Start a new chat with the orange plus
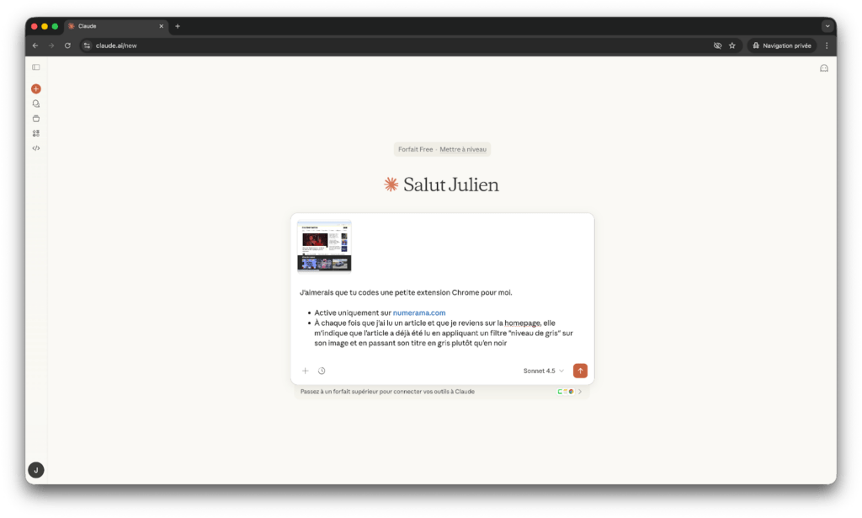The height and width of the screenshot is (518, 862). (36, 88)
